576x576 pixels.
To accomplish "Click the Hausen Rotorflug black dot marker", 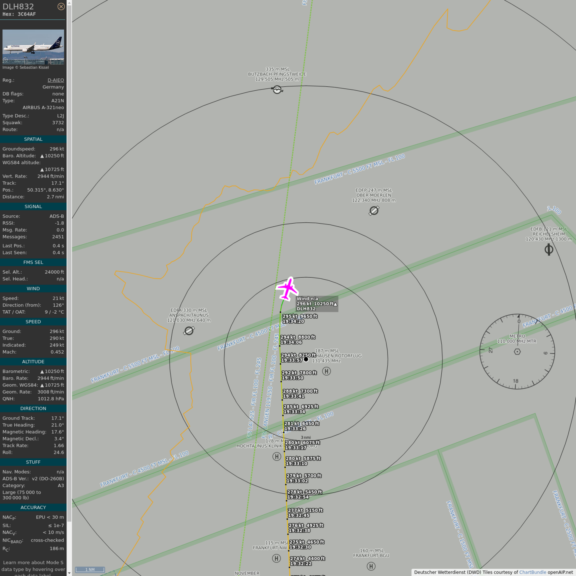I will tap(306, 359).
